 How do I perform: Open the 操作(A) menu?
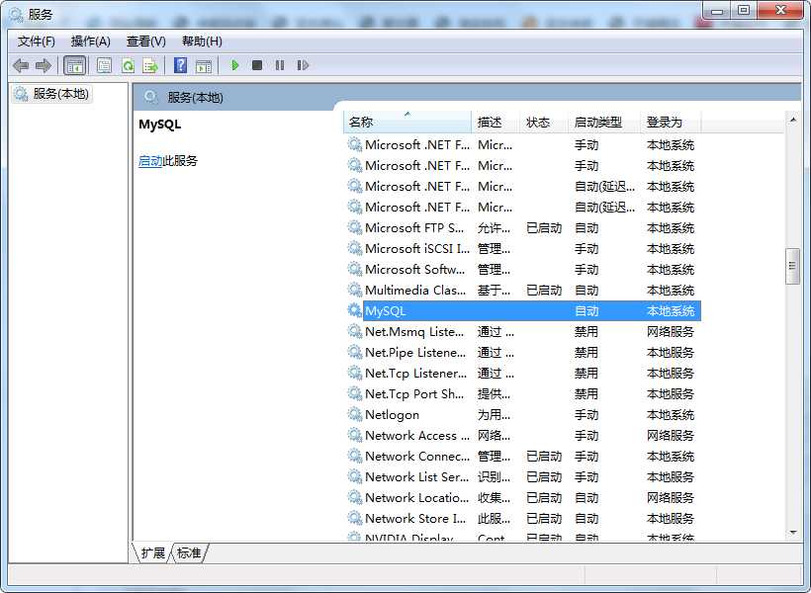click(91, 42)
